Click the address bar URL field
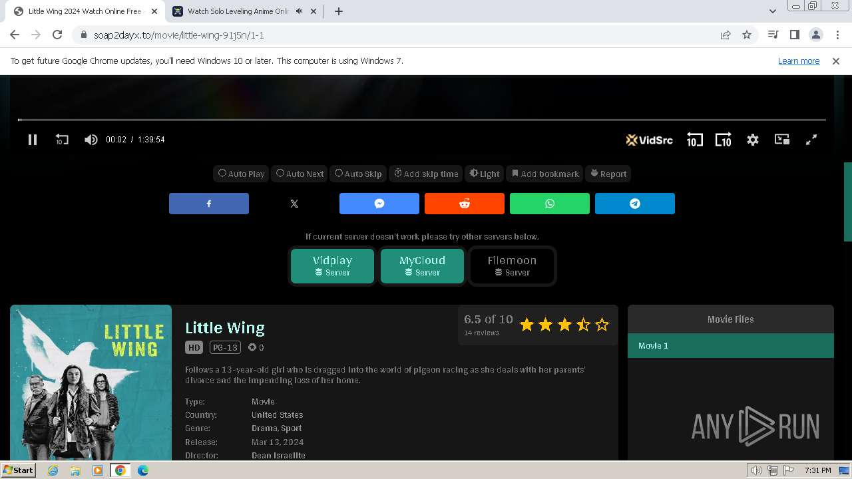 (399, 35)
